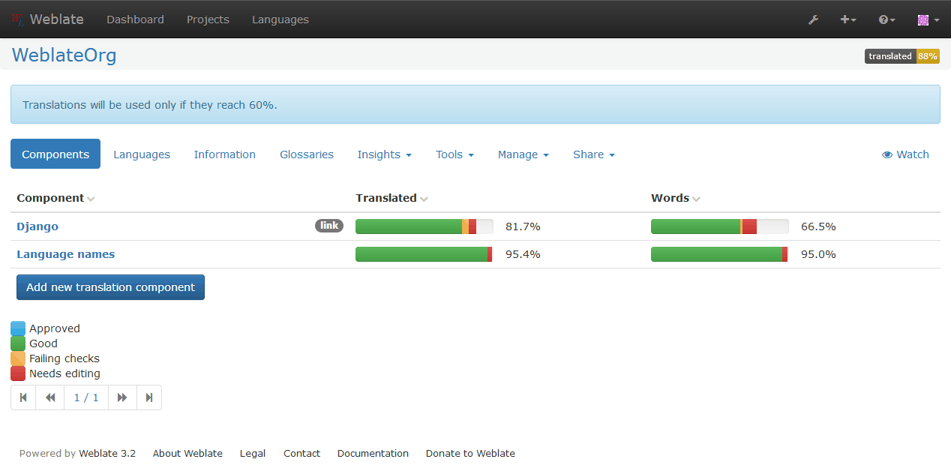Click the link badge on Django row
The image size is (951, 468).
(328, 226)
